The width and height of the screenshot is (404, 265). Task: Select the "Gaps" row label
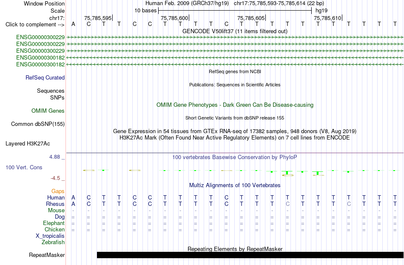58,191
